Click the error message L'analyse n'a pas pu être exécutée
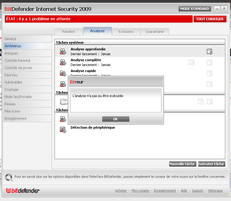 pyautogui.click(x=98, y=96)
